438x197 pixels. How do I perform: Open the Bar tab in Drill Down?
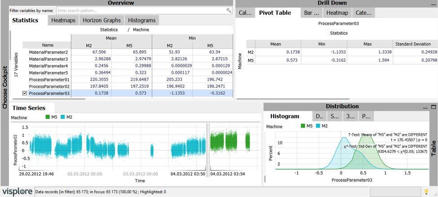311,13
